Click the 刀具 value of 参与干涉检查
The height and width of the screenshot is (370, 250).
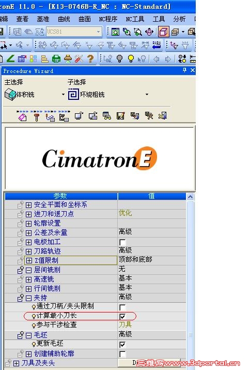click(x=125, y=324)
